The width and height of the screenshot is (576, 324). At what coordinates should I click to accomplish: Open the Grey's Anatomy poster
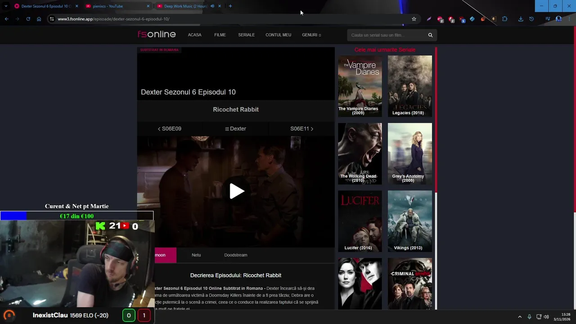409,153
